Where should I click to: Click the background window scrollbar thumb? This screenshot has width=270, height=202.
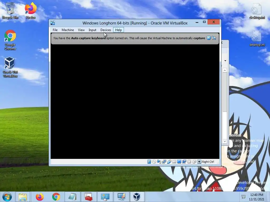225,92
